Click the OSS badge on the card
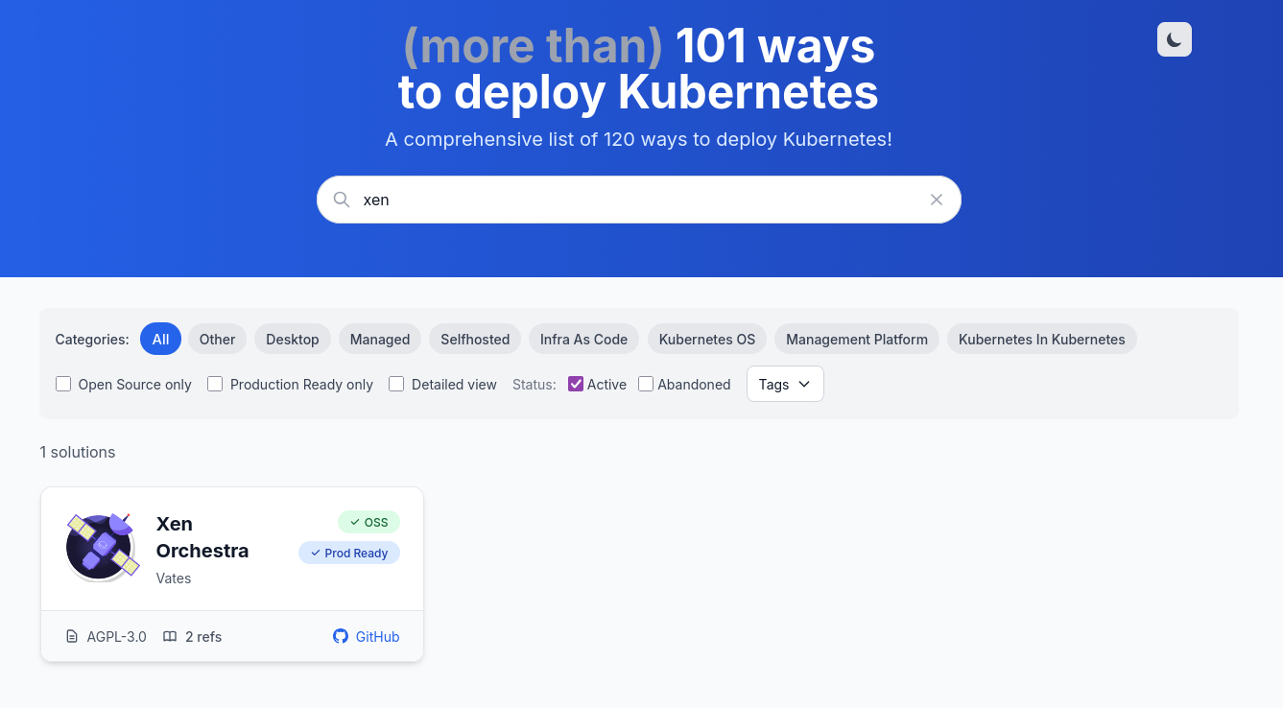The width and height of the screenshot is (1283, 708). (368, 522)
